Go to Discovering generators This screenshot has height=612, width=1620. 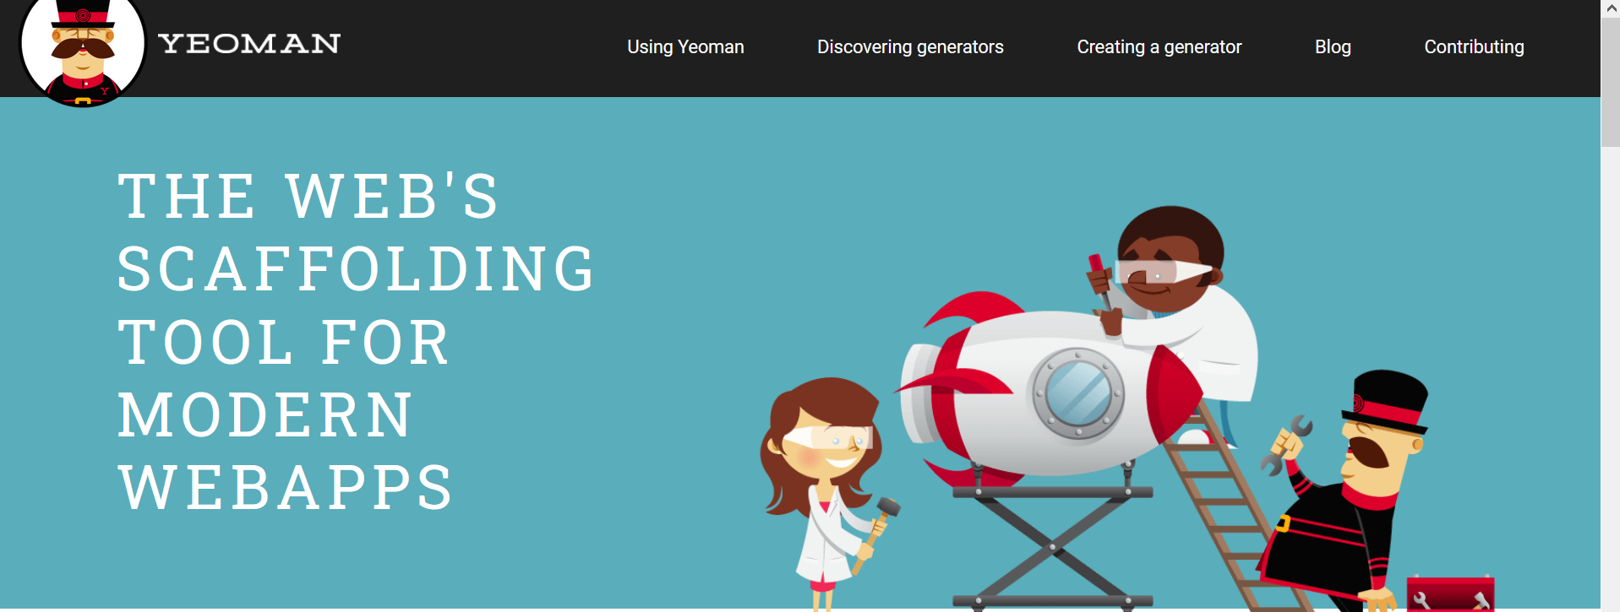pyautogui.click(x=910, y=47)
